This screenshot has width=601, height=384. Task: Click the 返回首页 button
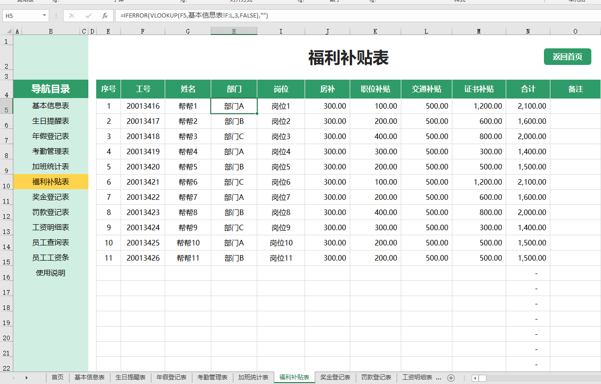click(567, 57)
